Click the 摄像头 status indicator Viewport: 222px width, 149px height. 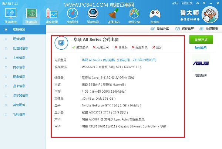click(x=121, y=47)
